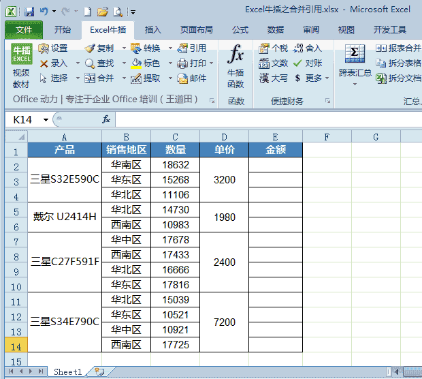Expand the 打印 dropdown arrow
Viewport: 422px width, 379px height.
(211, 63)
